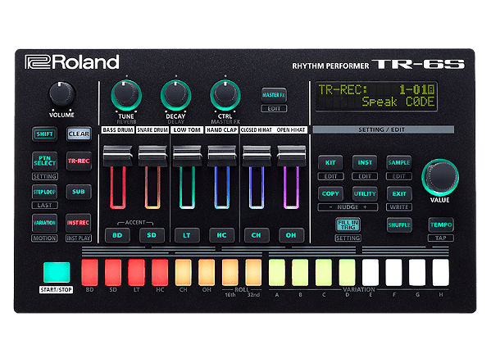Tap the red LT step pad
This screenshot has height=363, width=491.
click(x=137, y=272)
